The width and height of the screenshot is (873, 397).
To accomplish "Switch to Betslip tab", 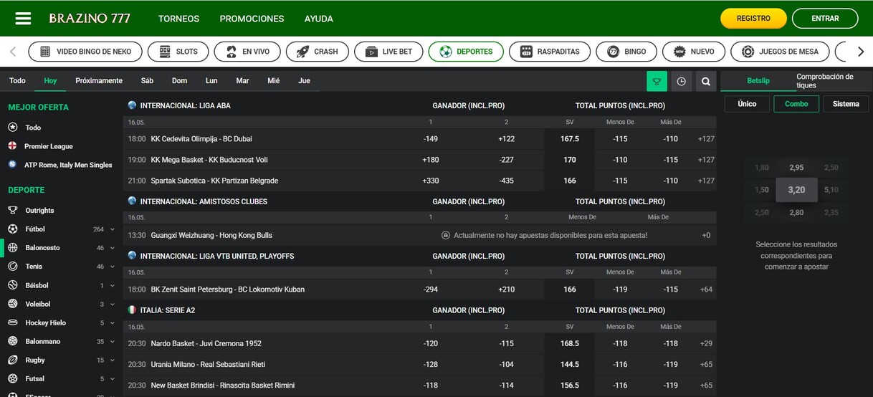I will click(758, 81).
